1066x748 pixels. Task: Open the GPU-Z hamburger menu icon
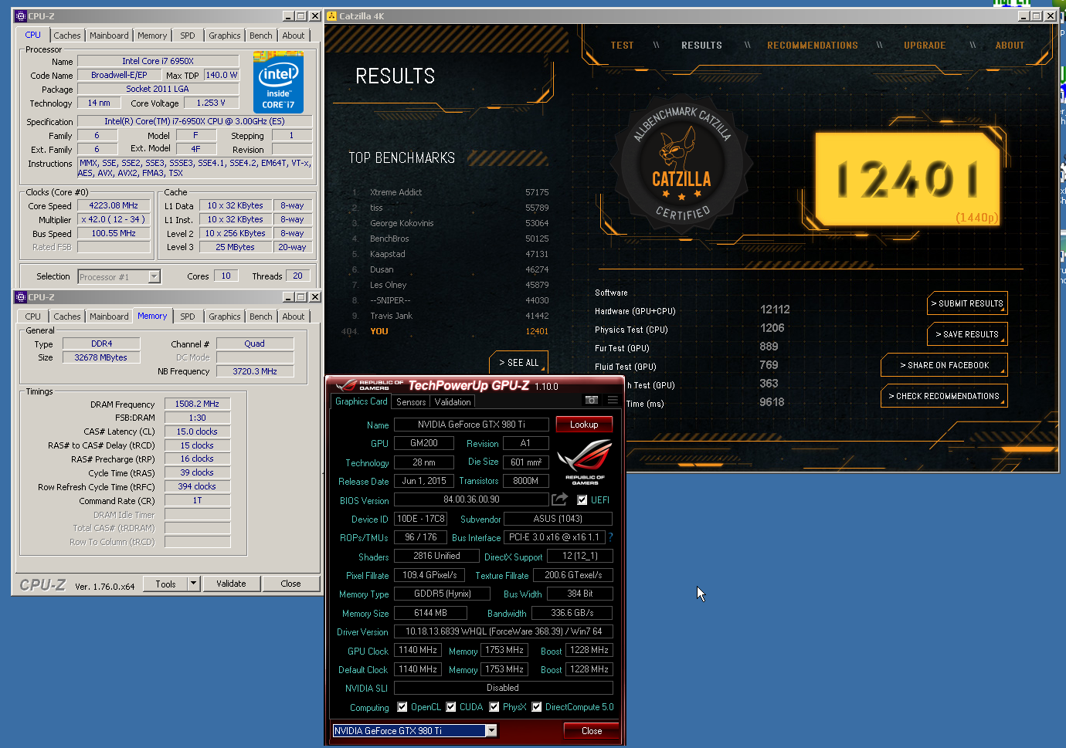613,400
